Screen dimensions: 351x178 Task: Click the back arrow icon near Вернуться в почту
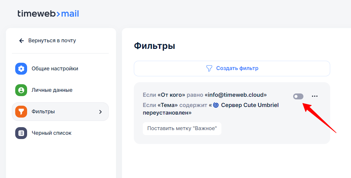(21, 41)
